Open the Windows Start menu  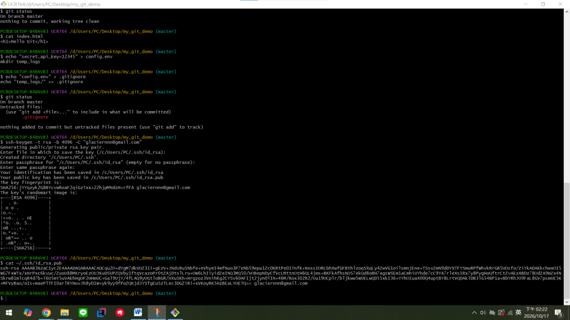point(9,312)
